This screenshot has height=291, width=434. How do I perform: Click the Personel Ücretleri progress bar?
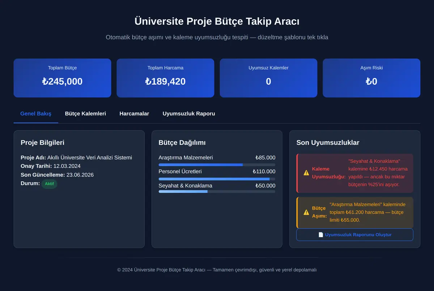pos(217,179)
